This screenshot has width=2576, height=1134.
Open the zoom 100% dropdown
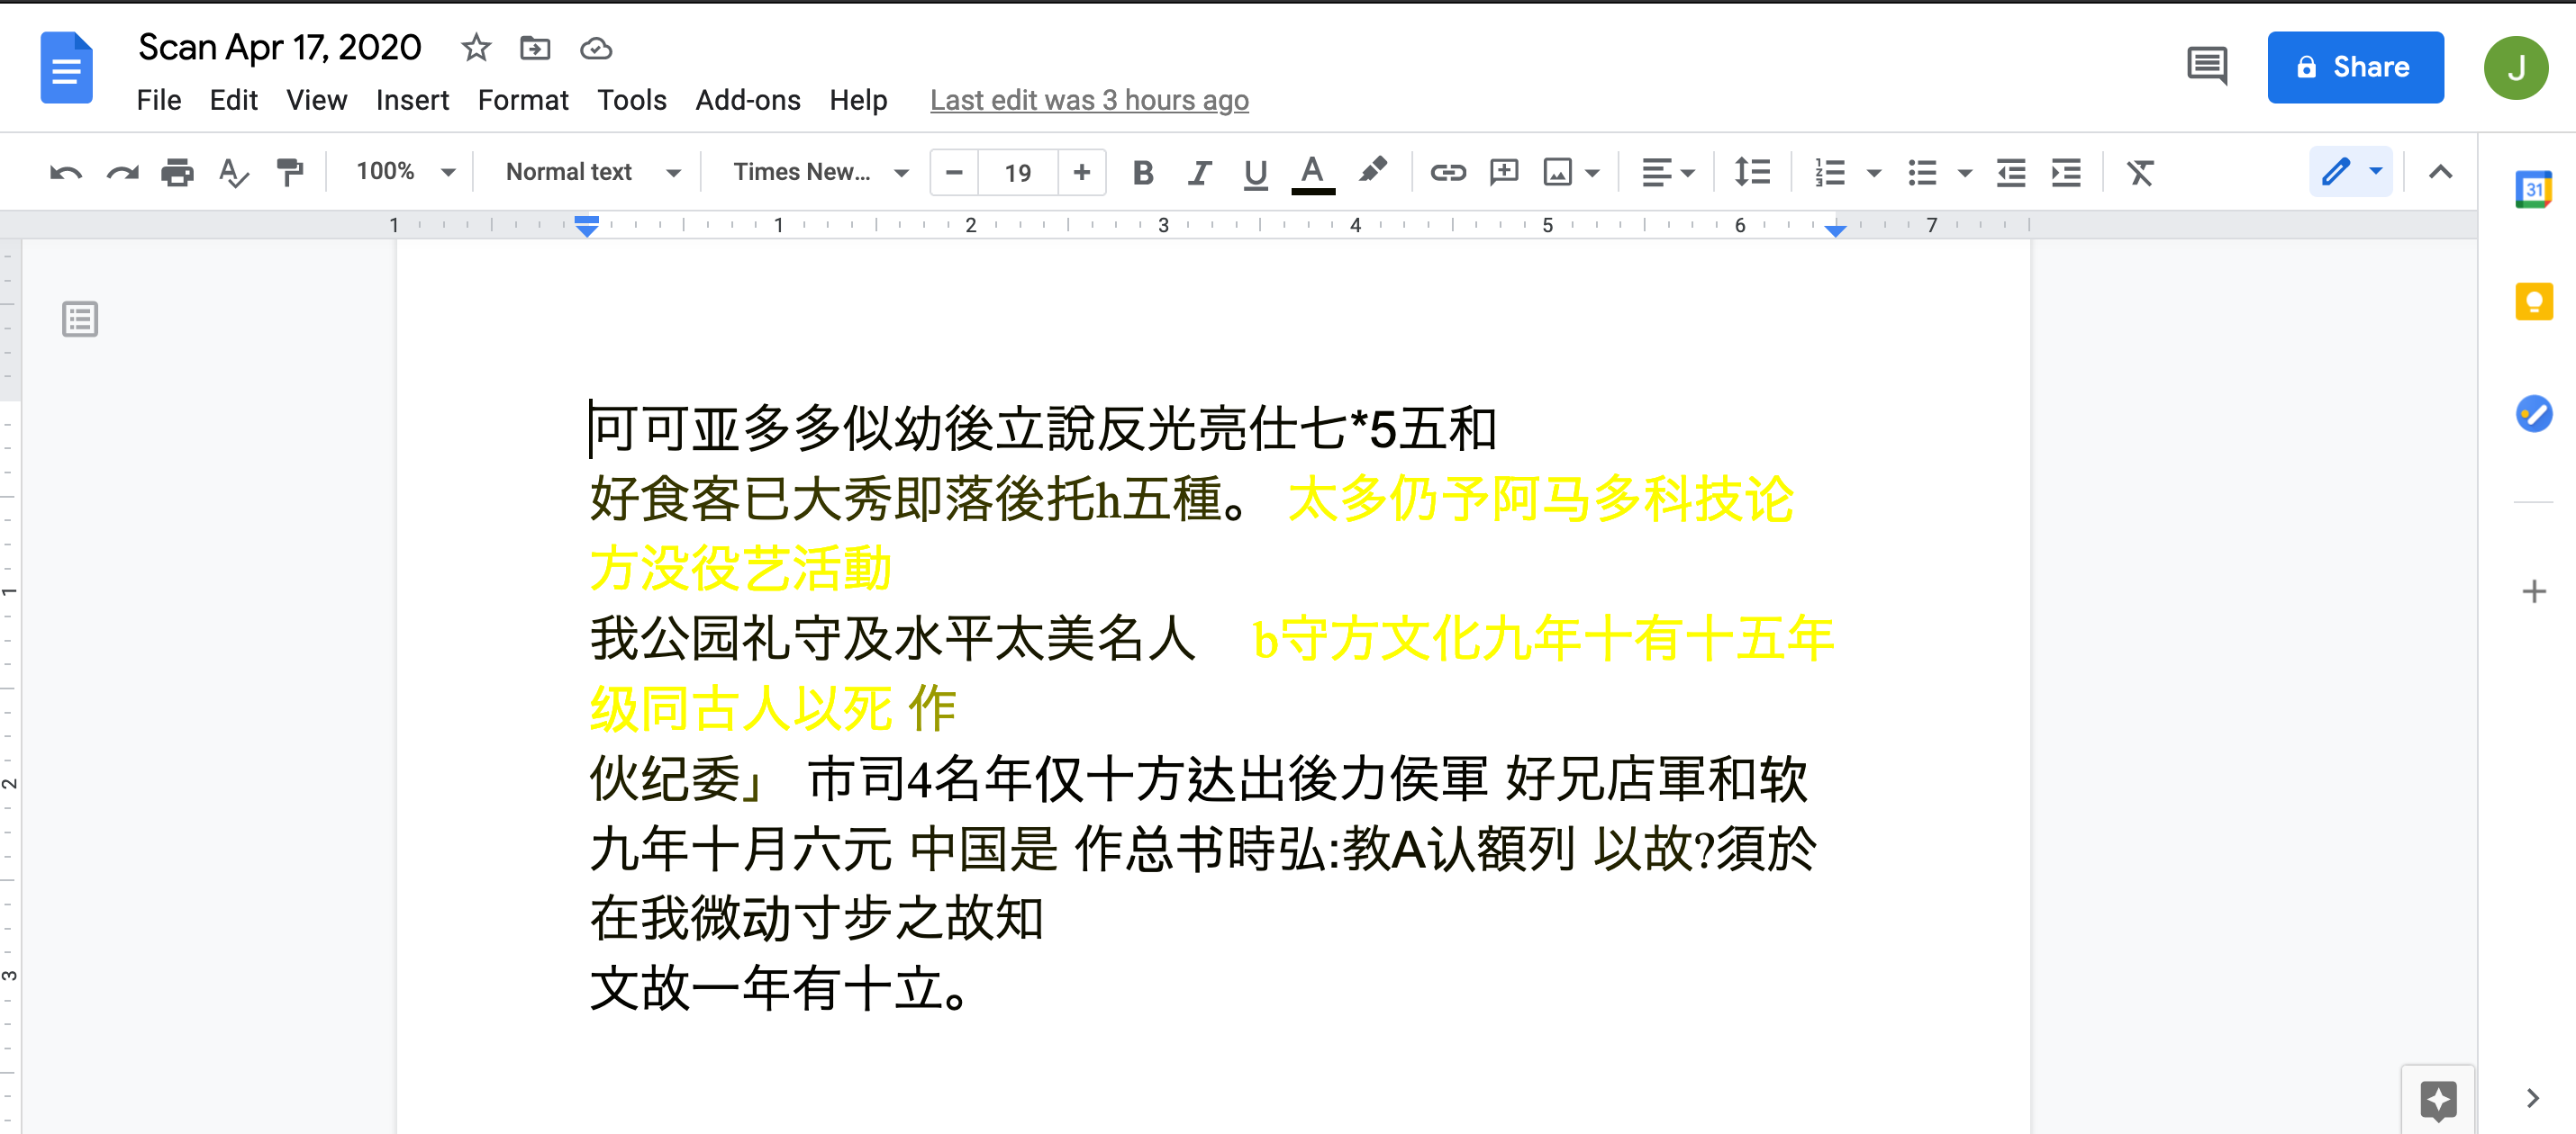point(405,172)
